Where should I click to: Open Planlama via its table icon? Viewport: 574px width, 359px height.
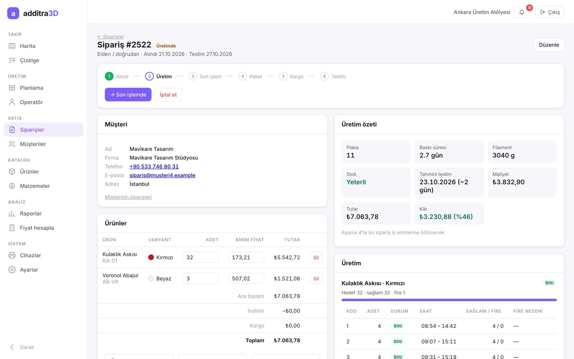(x=12, y=88)
